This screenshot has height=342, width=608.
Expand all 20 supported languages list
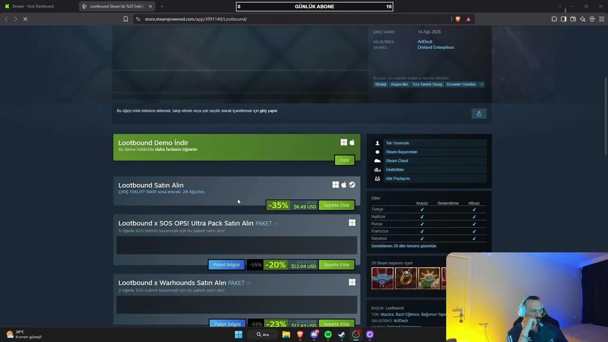404,246
